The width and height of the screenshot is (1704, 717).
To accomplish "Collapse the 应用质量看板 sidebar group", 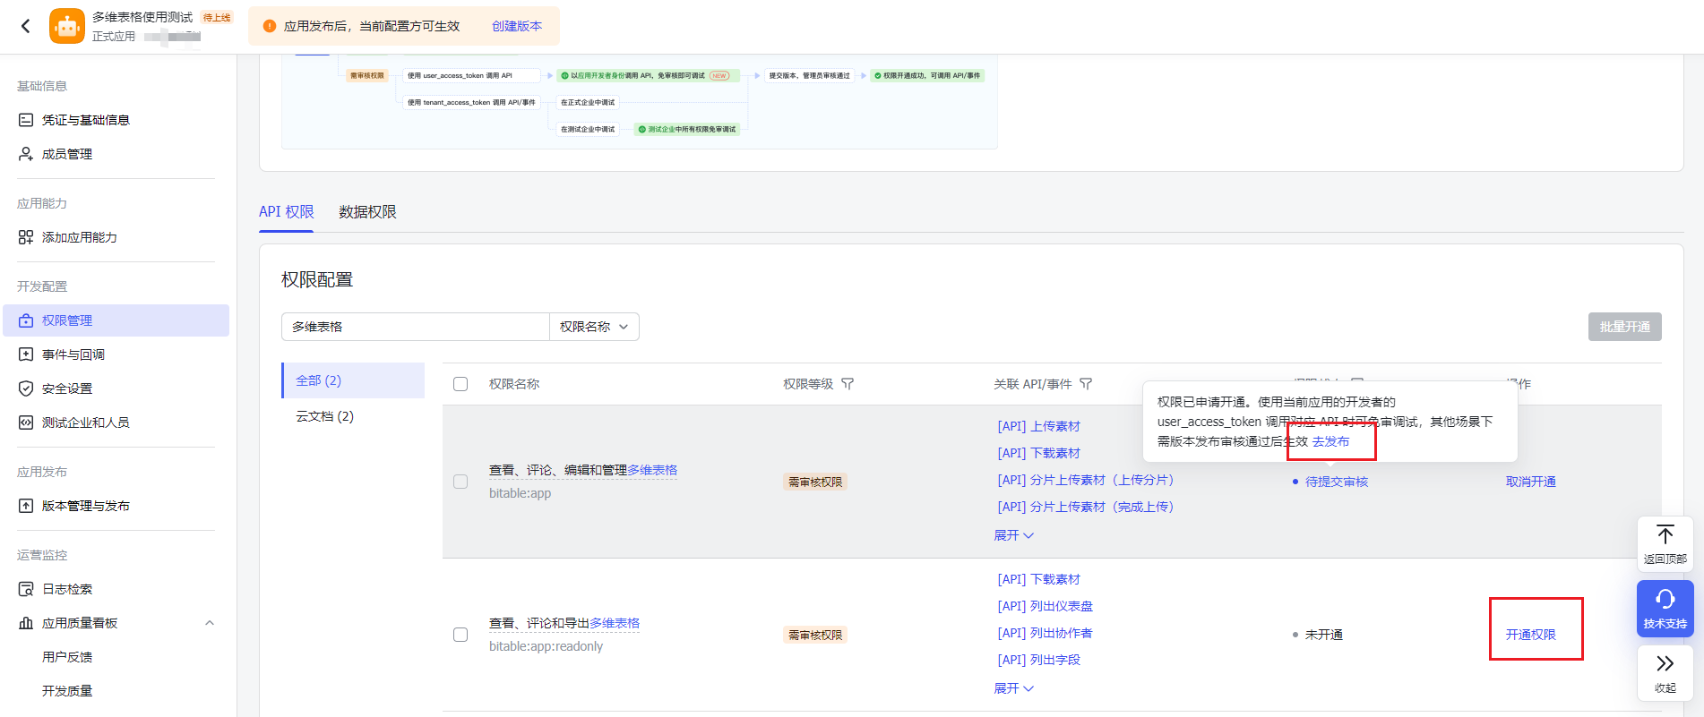I will click(210, 623).
